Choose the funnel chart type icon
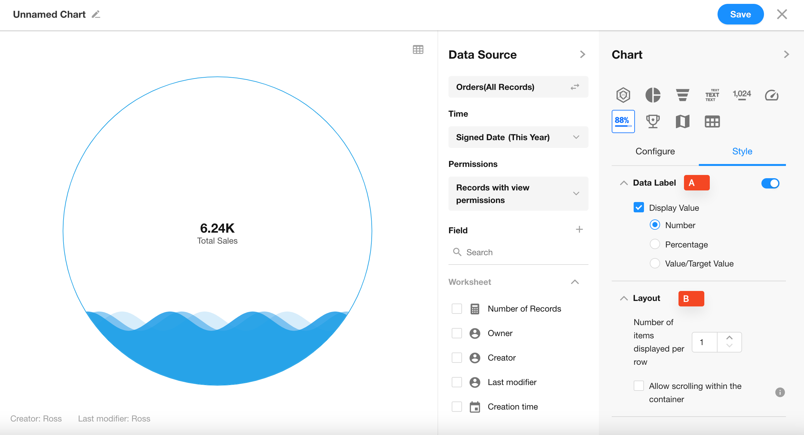 click(x=682, y=95)
